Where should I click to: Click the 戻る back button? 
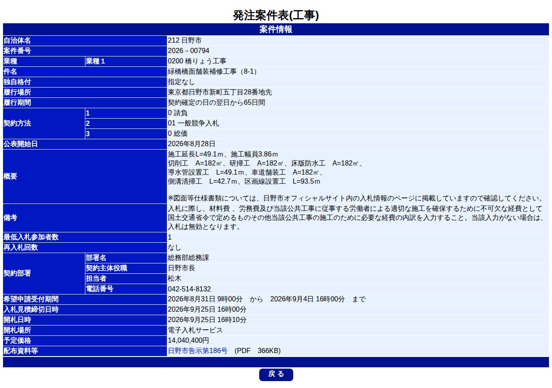click(276, 374)
